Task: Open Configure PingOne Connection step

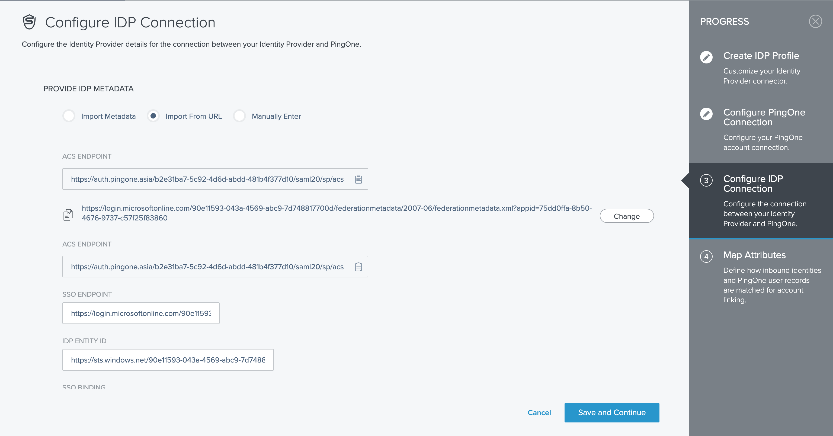Action: [x=764, y=117]
